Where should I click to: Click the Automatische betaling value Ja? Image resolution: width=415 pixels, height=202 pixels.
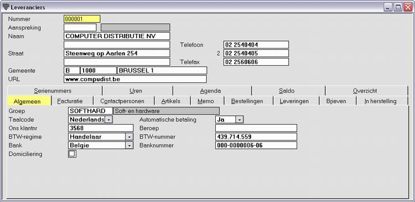(226, 120)
